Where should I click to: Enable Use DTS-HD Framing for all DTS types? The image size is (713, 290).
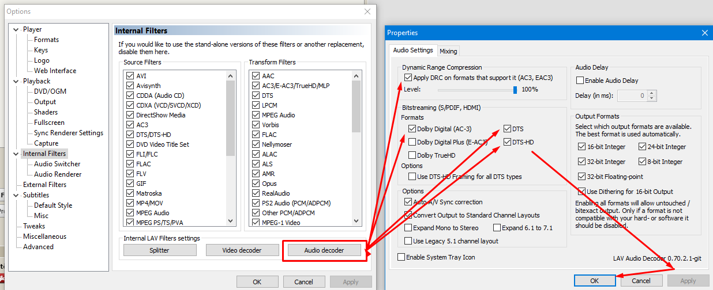click(x=412, y=177)
